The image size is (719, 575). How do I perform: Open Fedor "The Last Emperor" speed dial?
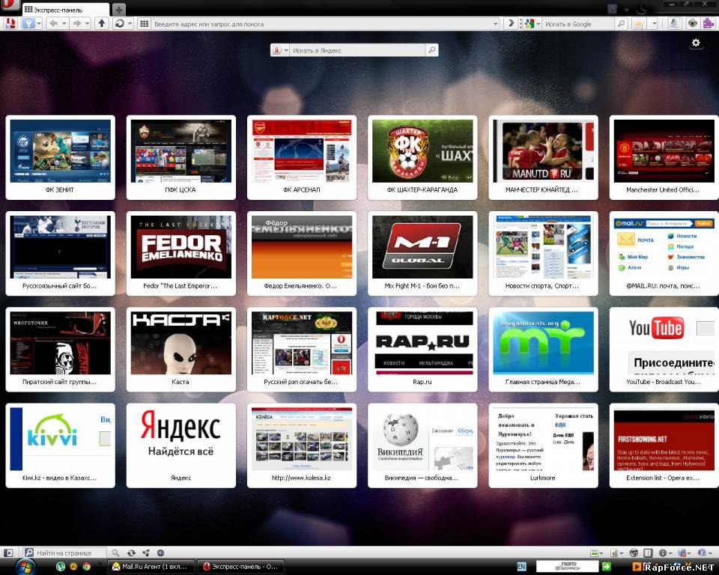pos(180,253)
